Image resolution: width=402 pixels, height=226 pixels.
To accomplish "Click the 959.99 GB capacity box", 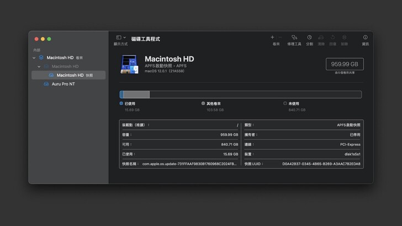I will coord(345,64).
